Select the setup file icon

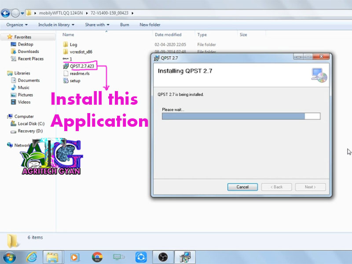pos(66,81)
